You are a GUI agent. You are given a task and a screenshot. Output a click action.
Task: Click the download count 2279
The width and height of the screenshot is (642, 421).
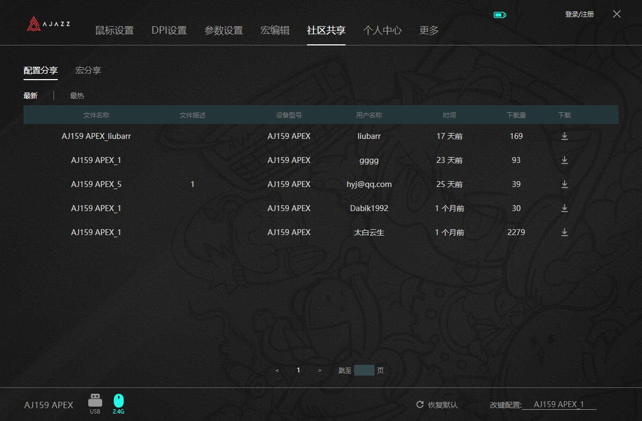516,232
